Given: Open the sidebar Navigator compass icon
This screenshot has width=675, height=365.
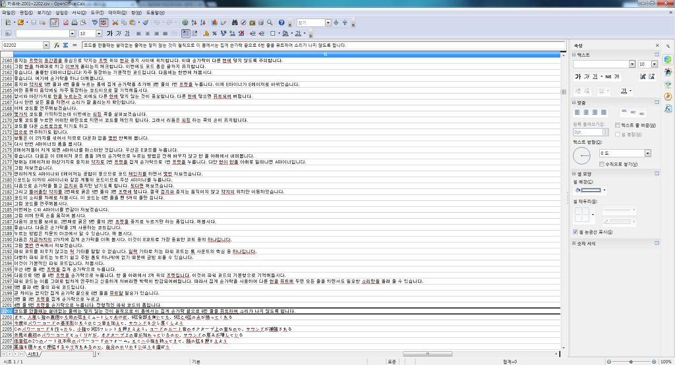Looking at the screenshot, I should (x=668, y=96).
